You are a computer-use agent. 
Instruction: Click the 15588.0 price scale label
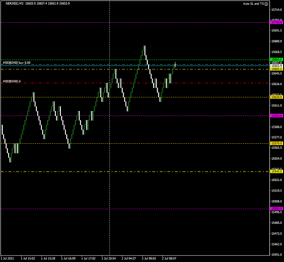click(277, 127)
